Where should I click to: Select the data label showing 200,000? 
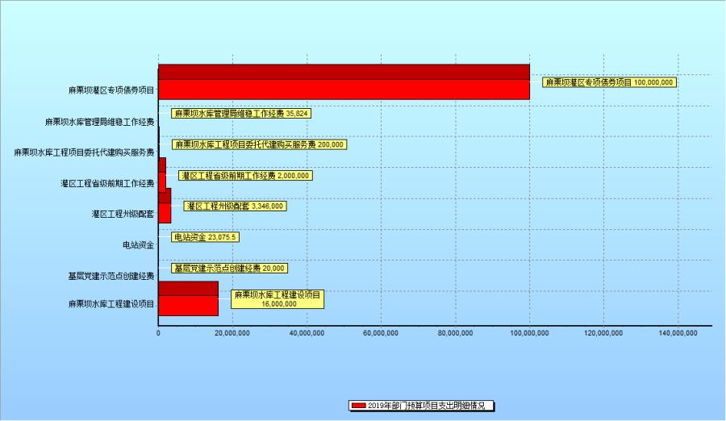[259, 144]
